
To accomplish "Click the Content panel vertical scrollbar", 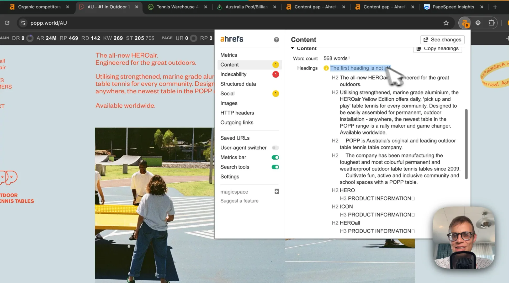I will tap(466, 144).
